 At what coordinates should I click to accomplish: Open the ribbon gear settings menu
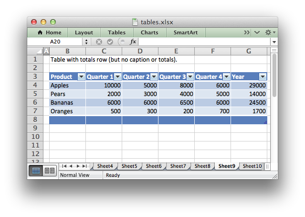click(x=270, y=33)
